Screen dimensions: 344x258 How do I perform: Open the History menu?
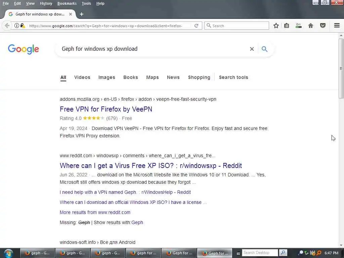(46, 3)
